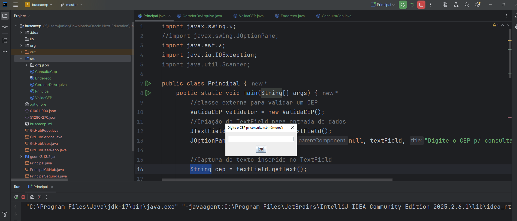Start debugging with the green bug icon
517x221 pixels.
412,5
